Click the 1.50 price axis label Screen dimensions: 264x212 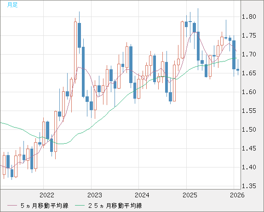249,129
